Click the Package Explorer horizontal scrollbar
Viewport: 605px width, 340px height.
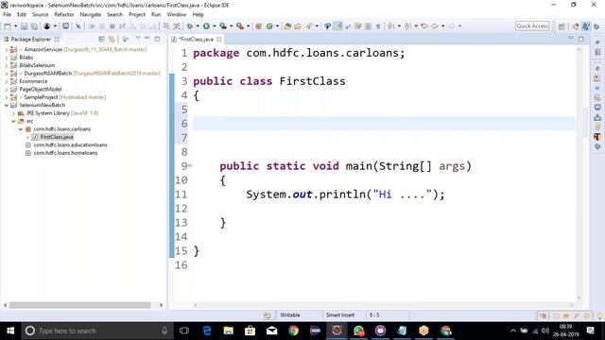click(x=79, y=305)
